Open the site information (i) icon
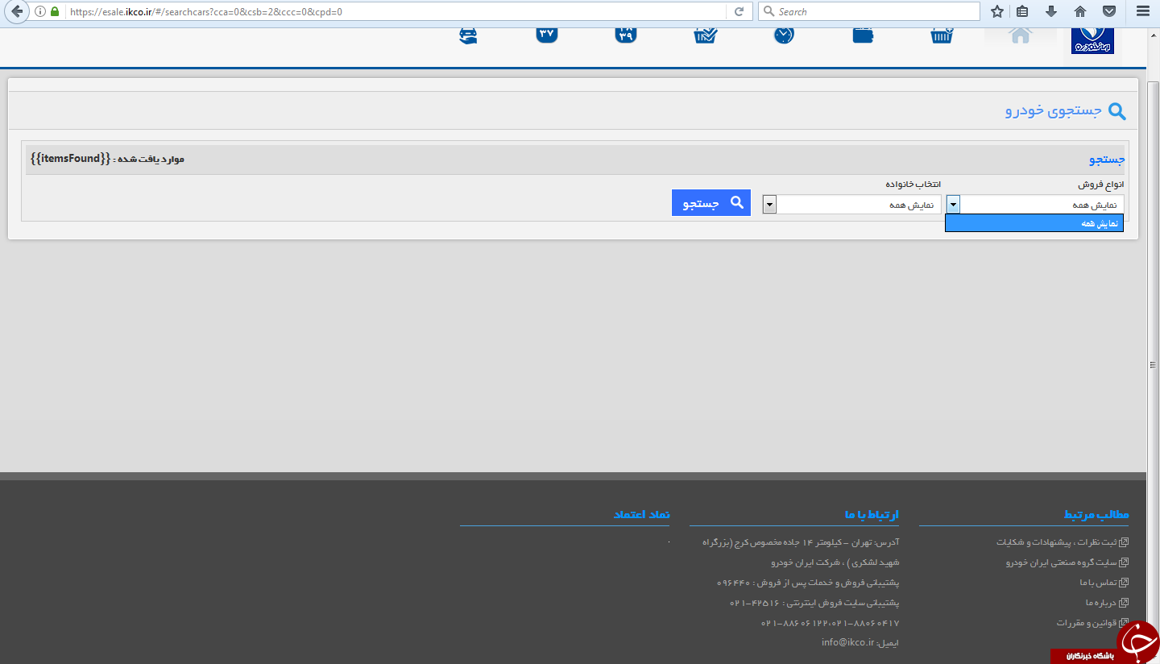The height and width of the screenshot is (664, 1160). 40,11
